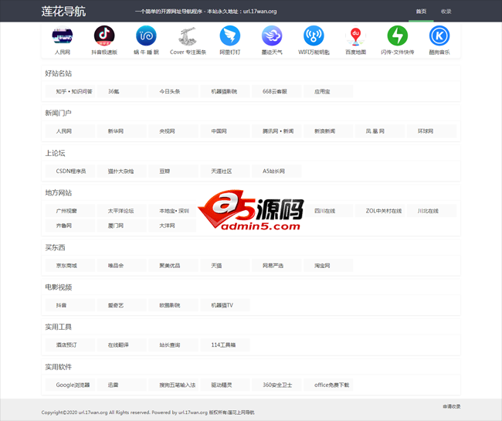
Task: Open the 抖音极速版 TikTok icon
Action: (104, 36)
